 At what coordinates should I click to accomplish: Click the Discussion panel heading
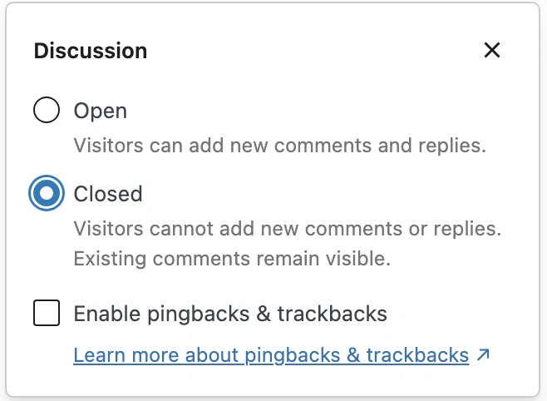(x=91, y=51)
